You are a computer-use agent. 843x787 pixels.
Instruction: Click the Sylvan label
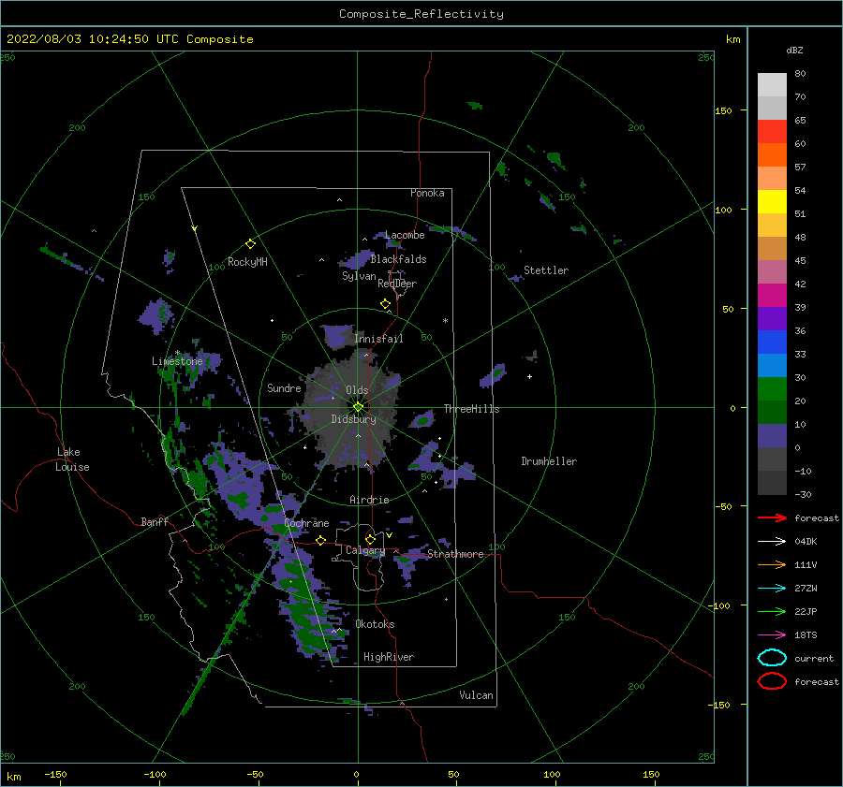(359, 277)
